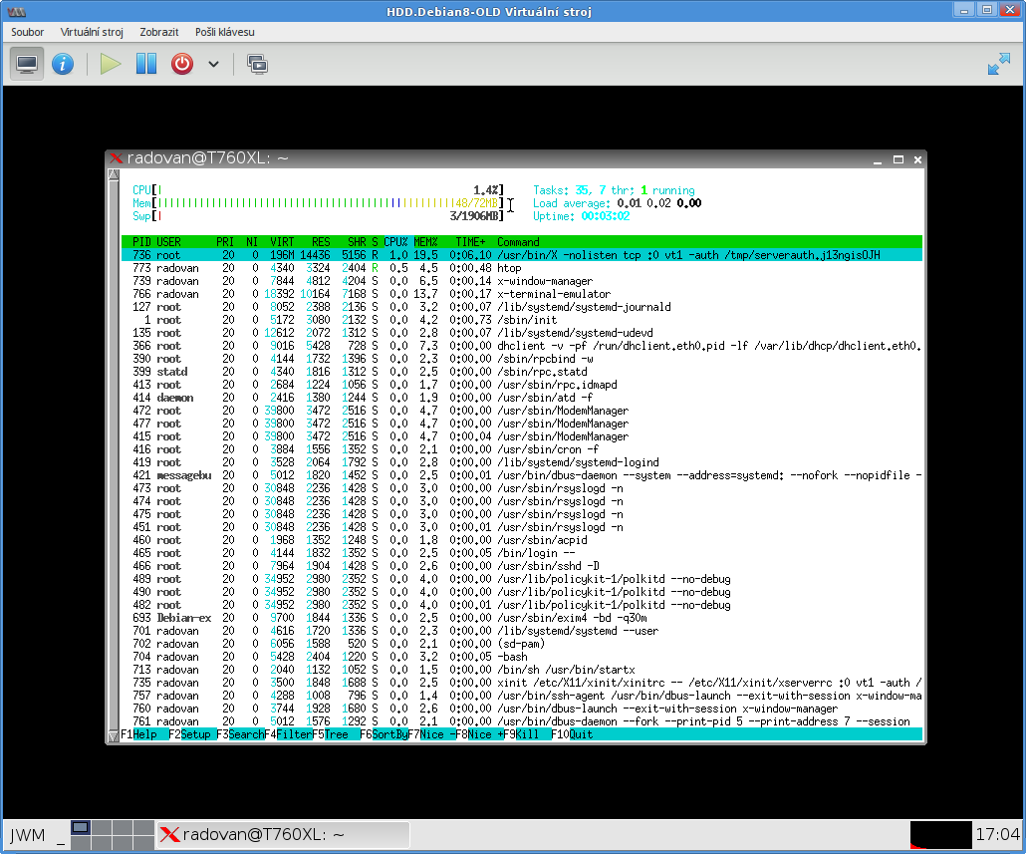Open the Zobrazit menu
The image size is (1026, 854).
159,32
